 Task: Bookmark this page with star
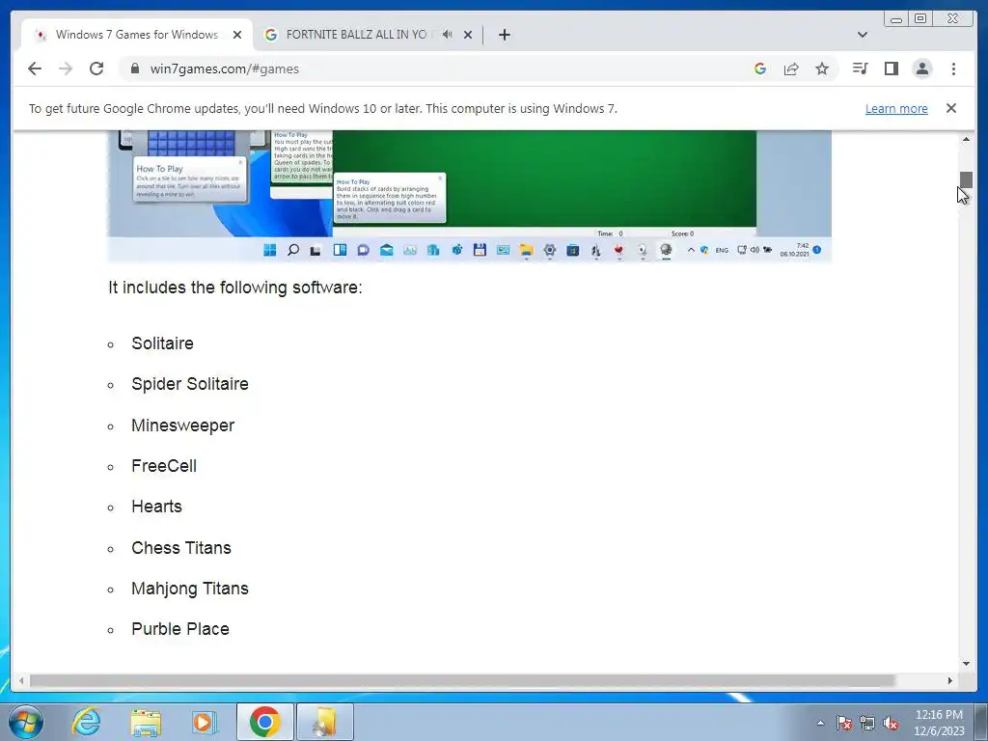tap(822, 69)
